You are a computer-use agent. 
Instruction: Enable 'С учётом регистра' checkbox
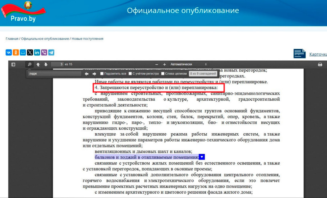[130, 74]
